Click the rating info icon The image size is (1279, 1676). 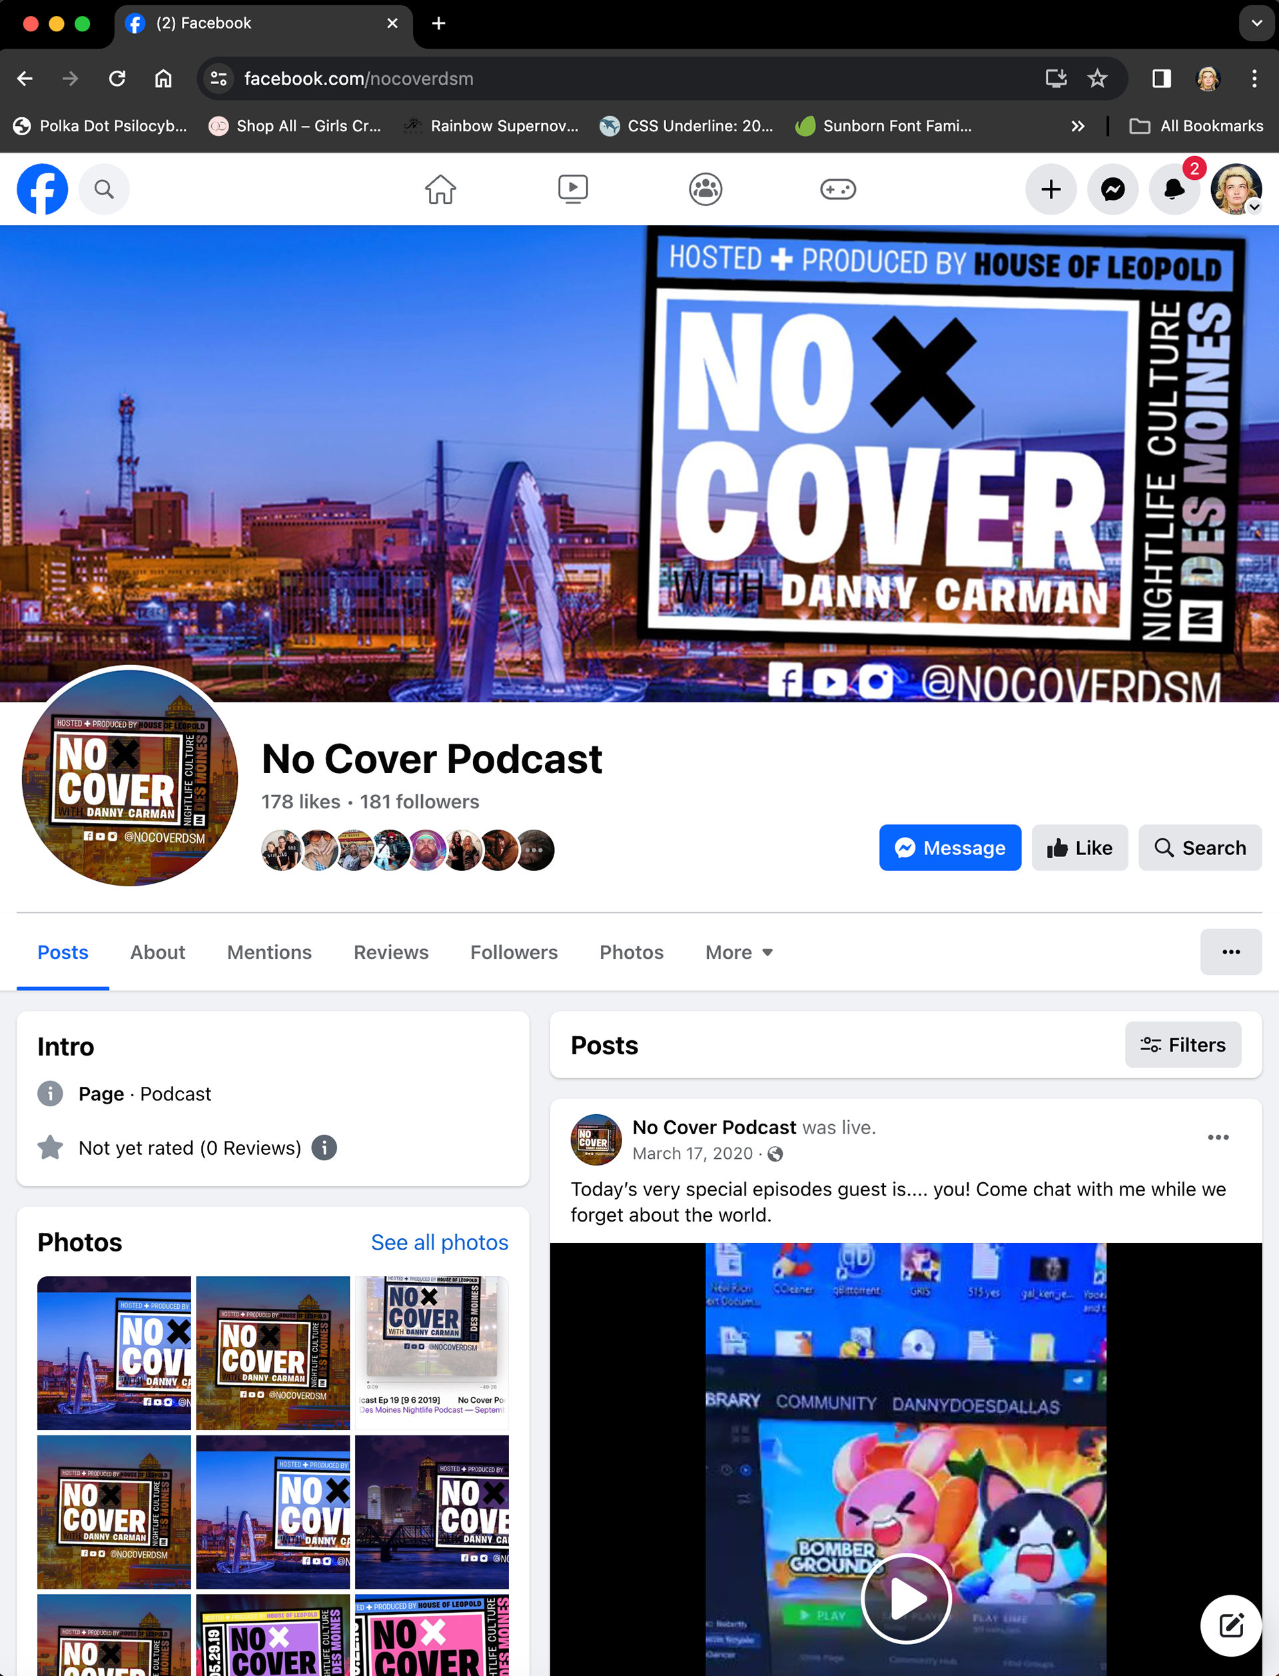324,1148
